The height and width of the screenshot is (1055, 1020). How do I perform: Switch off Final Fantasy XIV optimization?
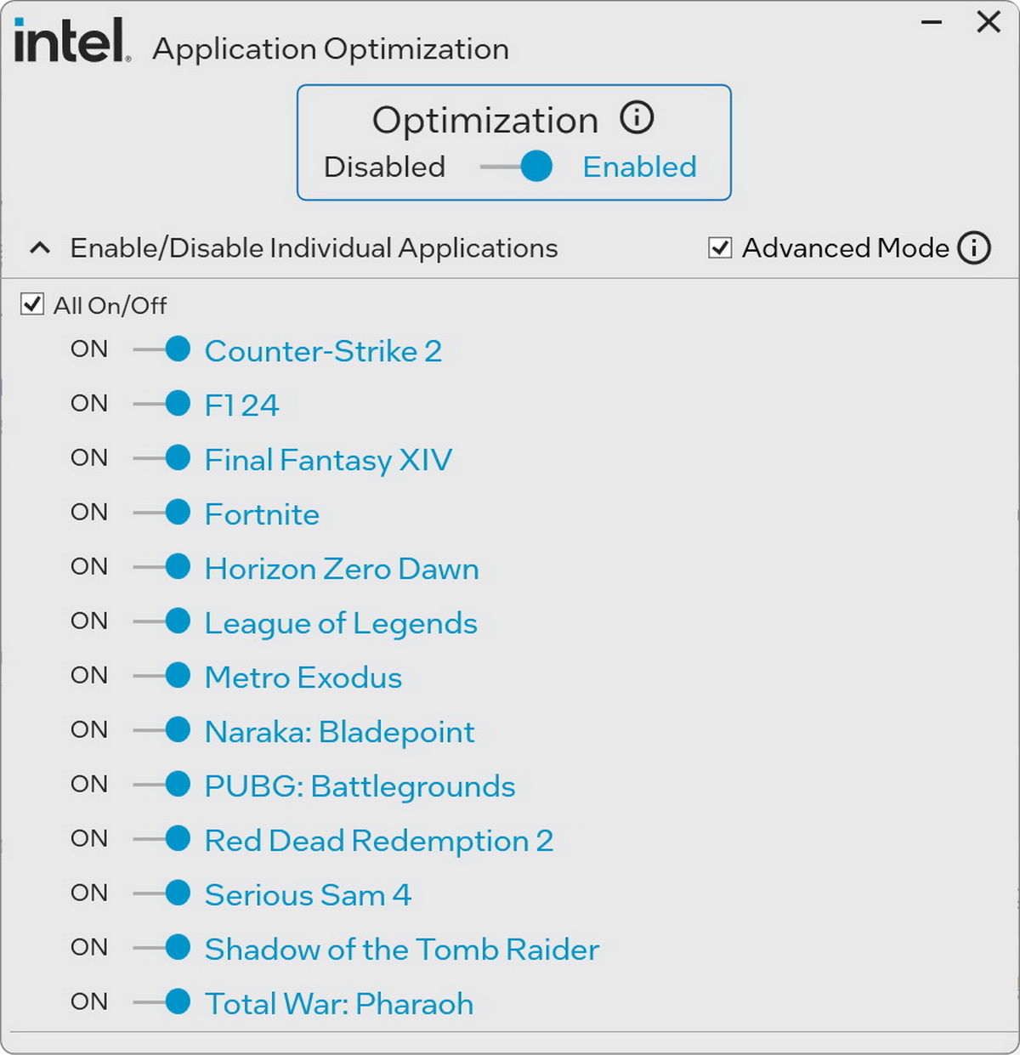(x=162, y=458)
